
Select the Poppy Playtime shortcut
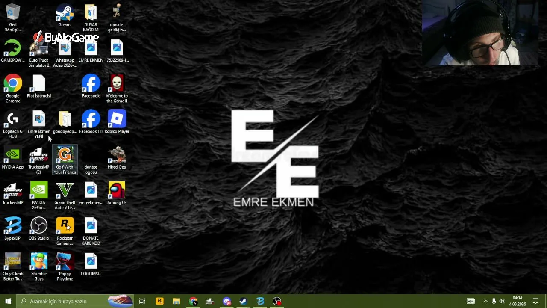[x=65, y=267]
